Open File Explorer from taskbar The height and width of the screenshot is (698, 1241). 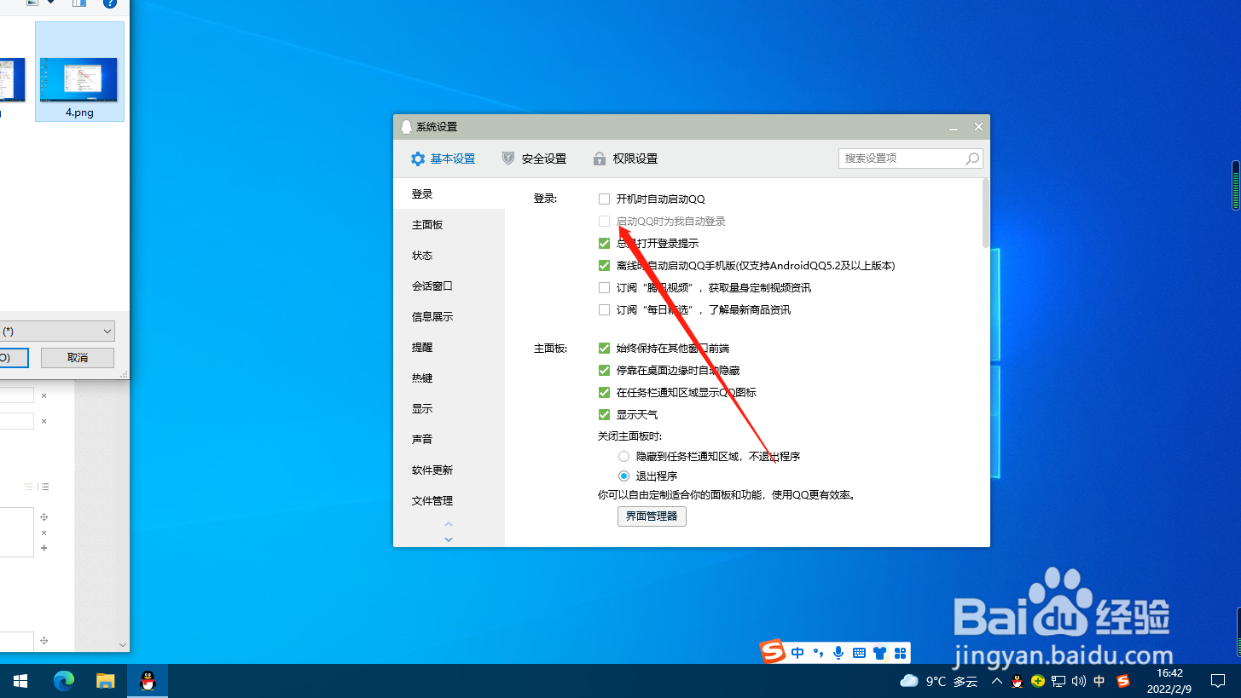[106, 681]
